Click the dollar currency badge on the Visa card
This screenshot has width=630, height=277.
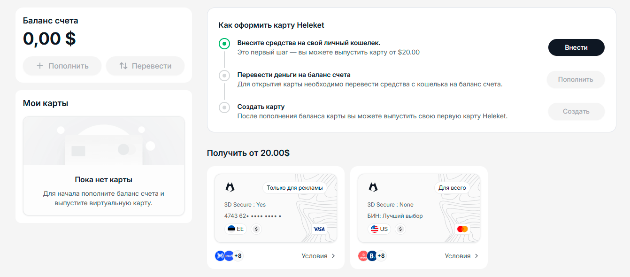click(x=256, y=229)
